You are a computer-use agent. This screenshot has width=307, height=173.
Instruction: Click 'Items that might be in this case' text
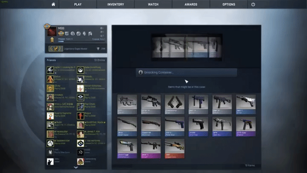(x=186, y=87)
